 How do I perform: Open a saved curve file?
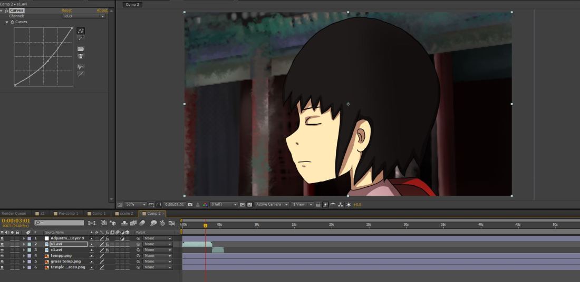pos(81,49)
